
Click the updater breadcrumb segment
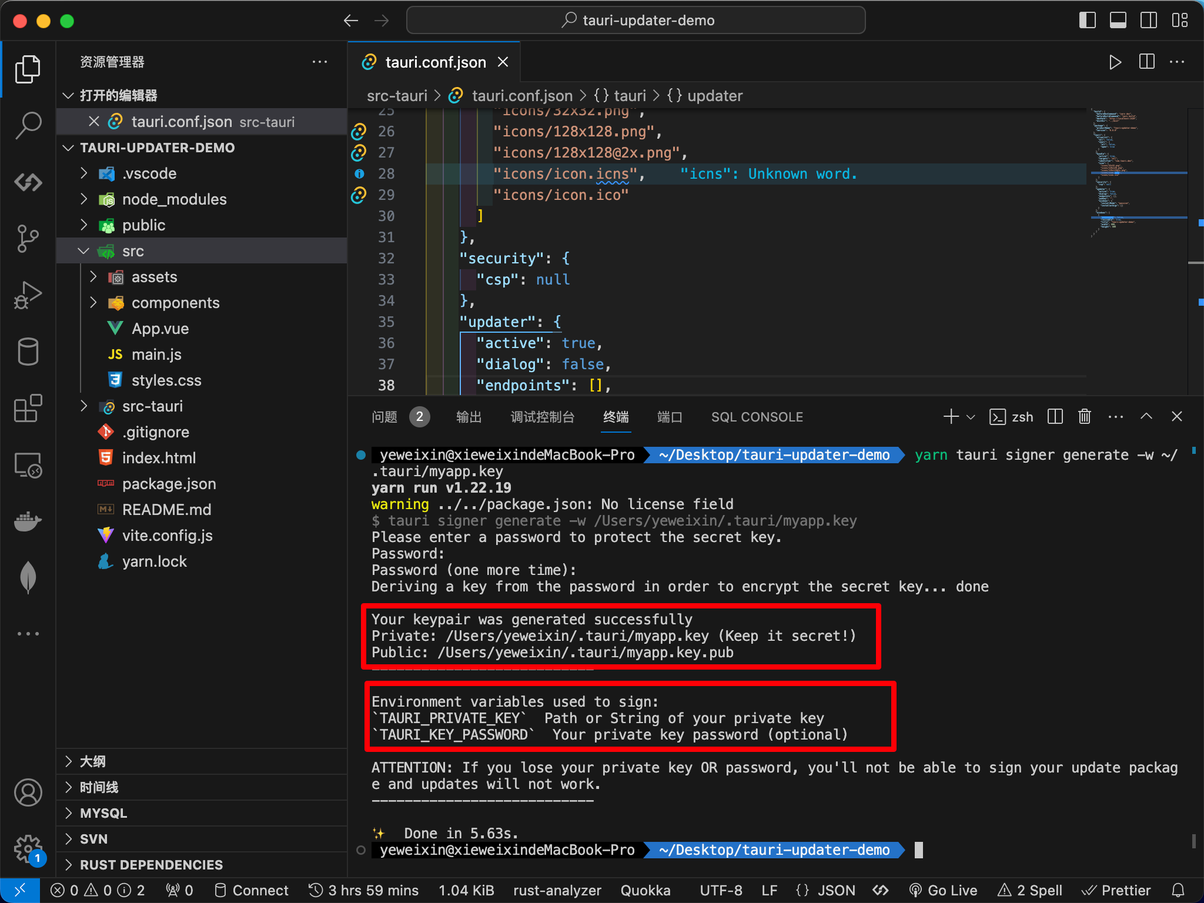(x=705, y=96)
